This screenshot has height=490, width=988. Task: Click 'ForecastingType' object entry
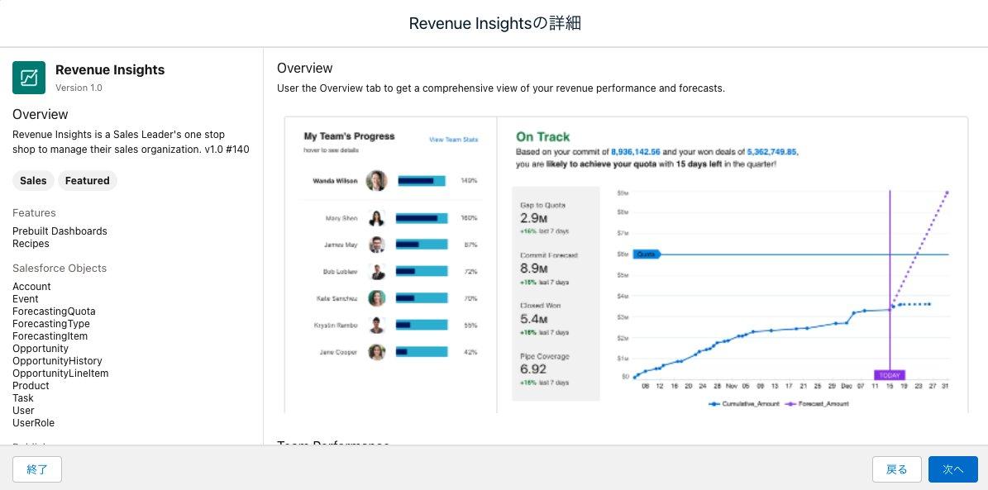click(x=51, y=324)
